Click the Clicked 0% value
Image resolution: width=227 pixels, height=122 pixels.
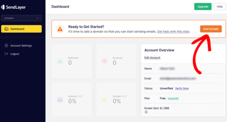[x=117, y=101]
